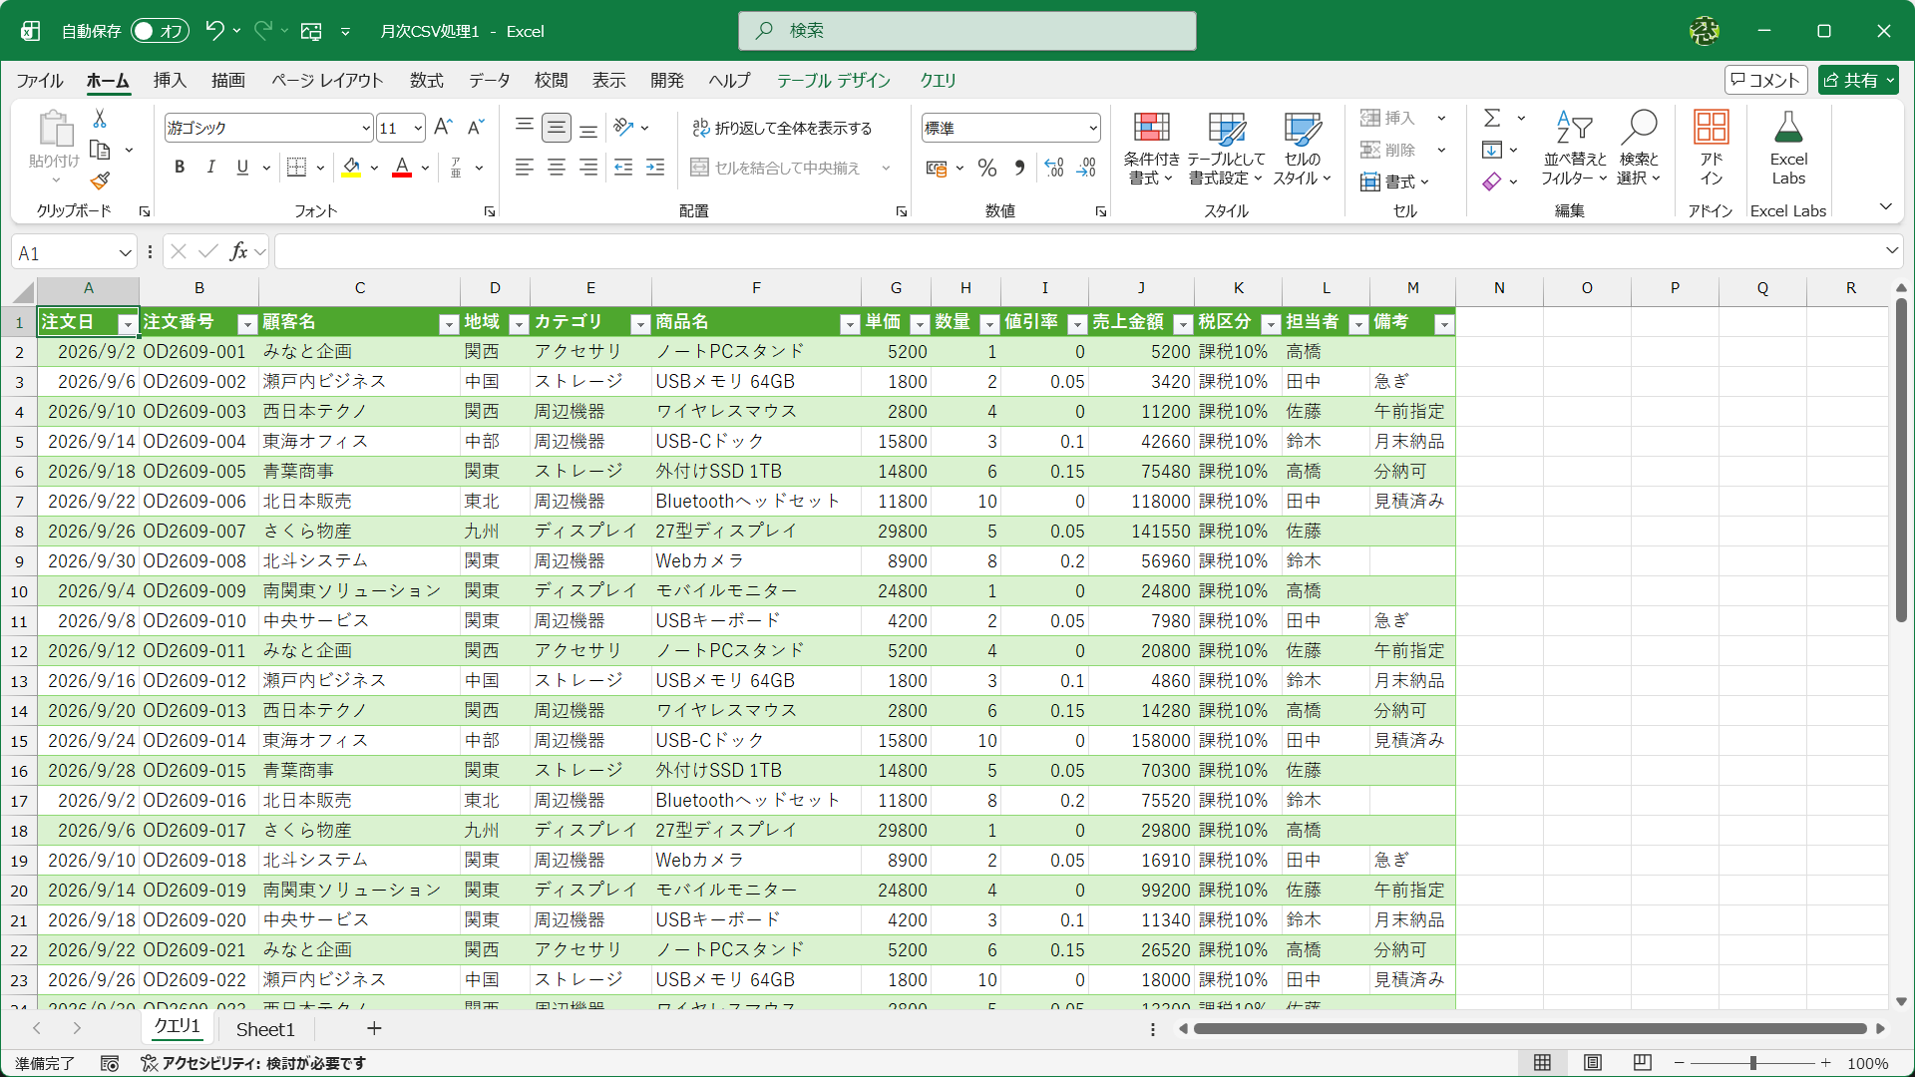Open the font size dropdown
The width and height of the screenshot is (1915, 1077).
pyautogui.click(x=418, y=128)
